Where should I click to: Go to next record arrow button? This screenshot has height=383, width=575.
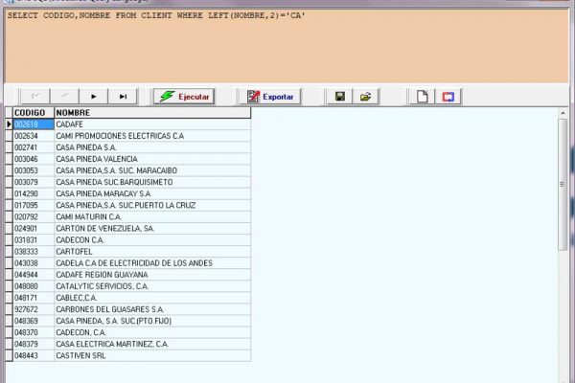coord(94,97)
